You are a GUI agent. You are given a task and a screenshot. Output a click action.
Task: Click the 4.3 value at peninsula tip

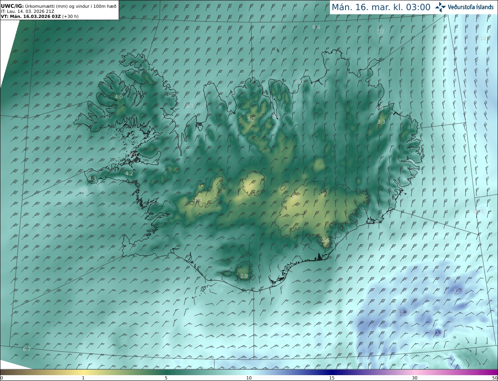coord(92,179)
